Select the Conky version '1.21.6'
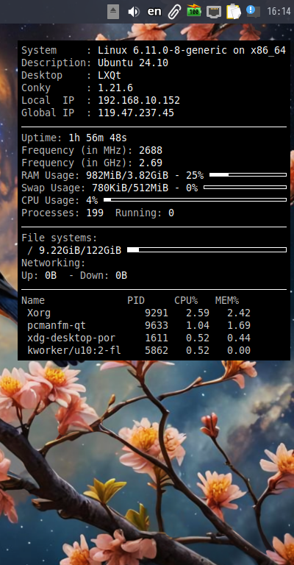Viewport: 294px width, 565px height. point(115,88)
